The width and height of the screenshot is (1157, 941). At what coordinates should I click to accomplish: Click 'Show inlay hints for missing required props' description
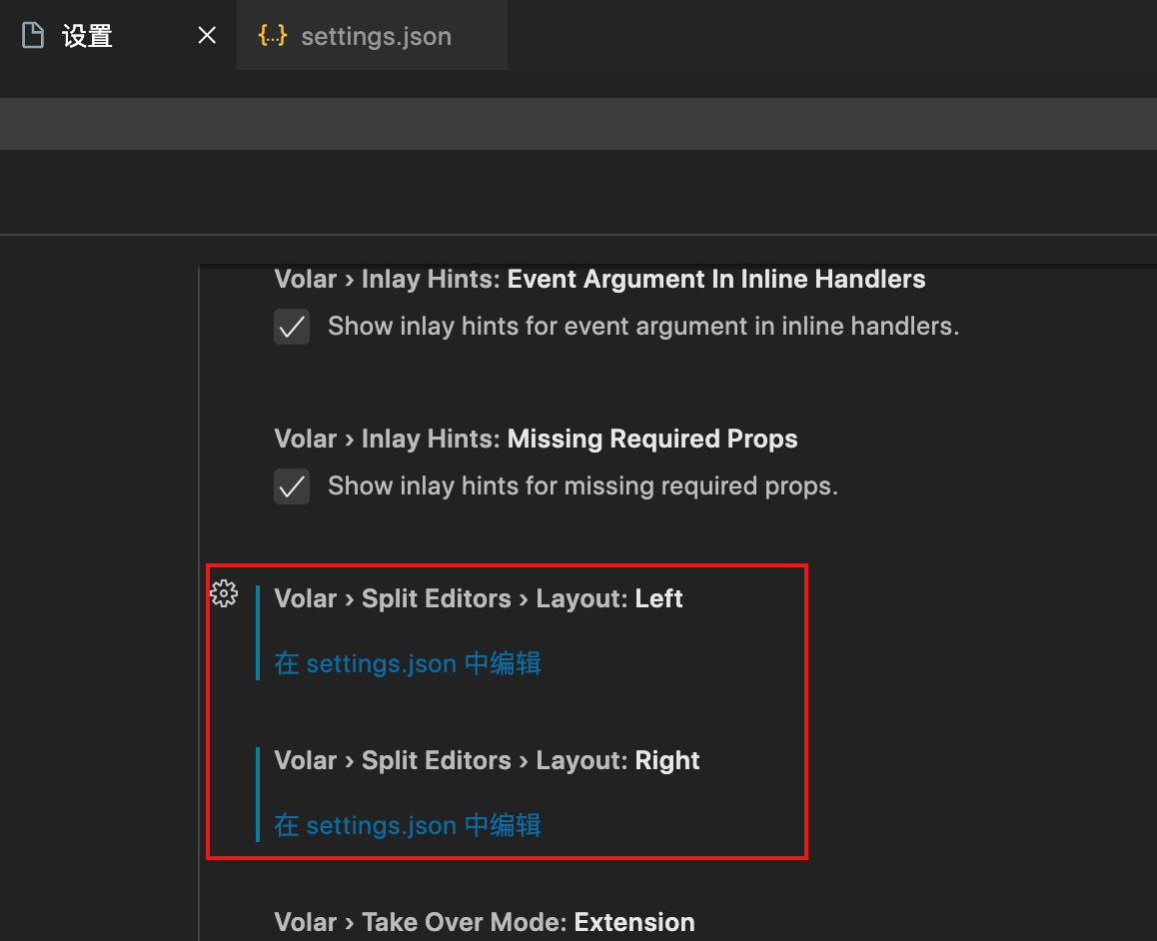[582, 486]
